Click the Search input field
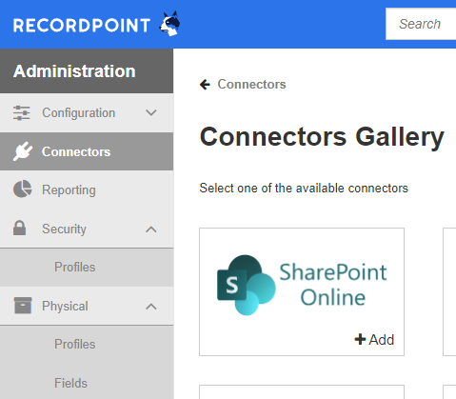This screenshot has width=456, height=399. coord(421,24)
